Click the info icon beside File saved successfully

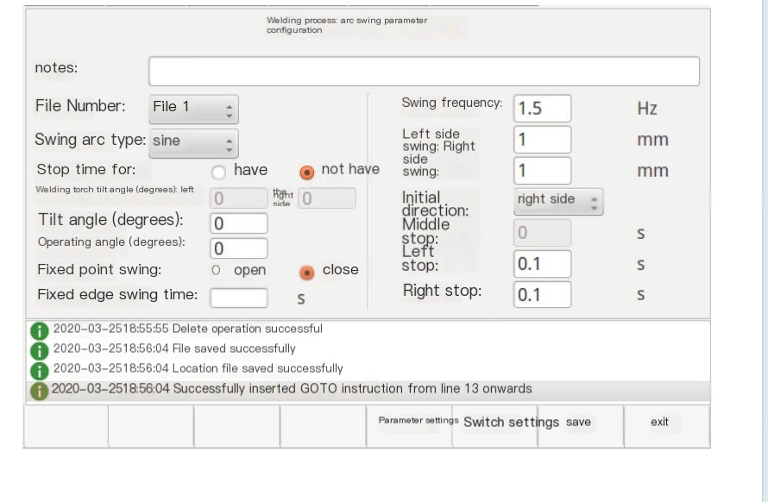coord(39,350)
